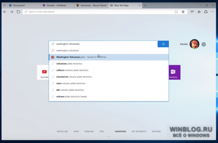The image size is (218, 143).
Task: Add page to favorites with star icon
Action: 183,12
